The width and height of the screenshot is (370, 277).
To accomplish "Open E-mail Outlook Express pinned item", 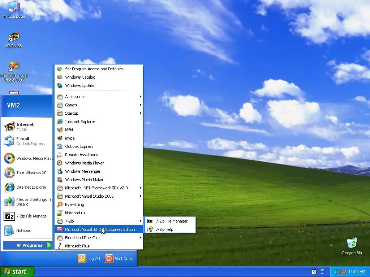I will point(27,141).
